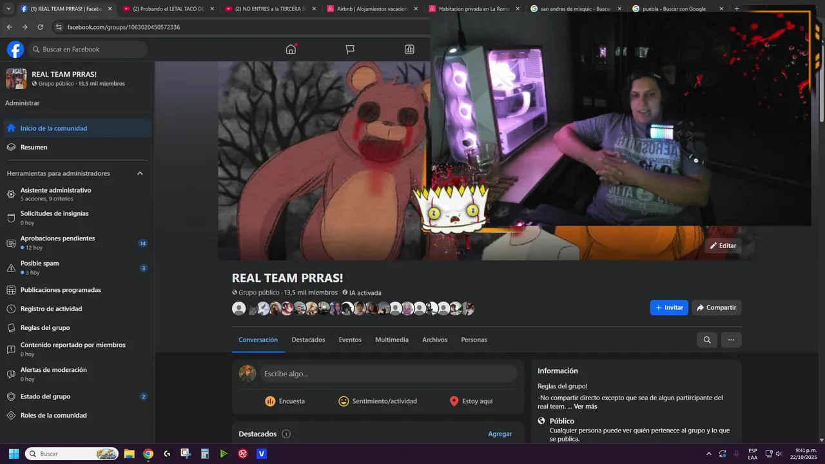Switch to the puebla Google search tab

677,9
